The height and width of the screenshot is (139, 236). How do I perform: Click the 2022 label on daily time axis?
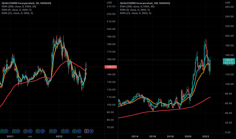point(59,136)
